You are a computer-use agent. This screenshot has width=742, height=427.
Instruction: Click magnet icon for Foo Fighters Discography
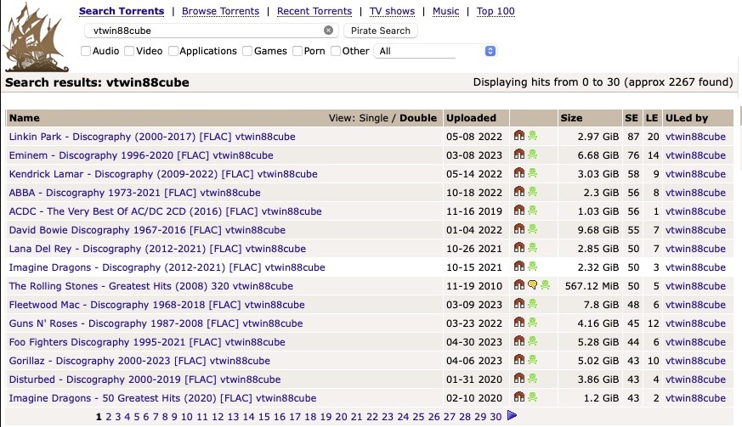[519, 341]
